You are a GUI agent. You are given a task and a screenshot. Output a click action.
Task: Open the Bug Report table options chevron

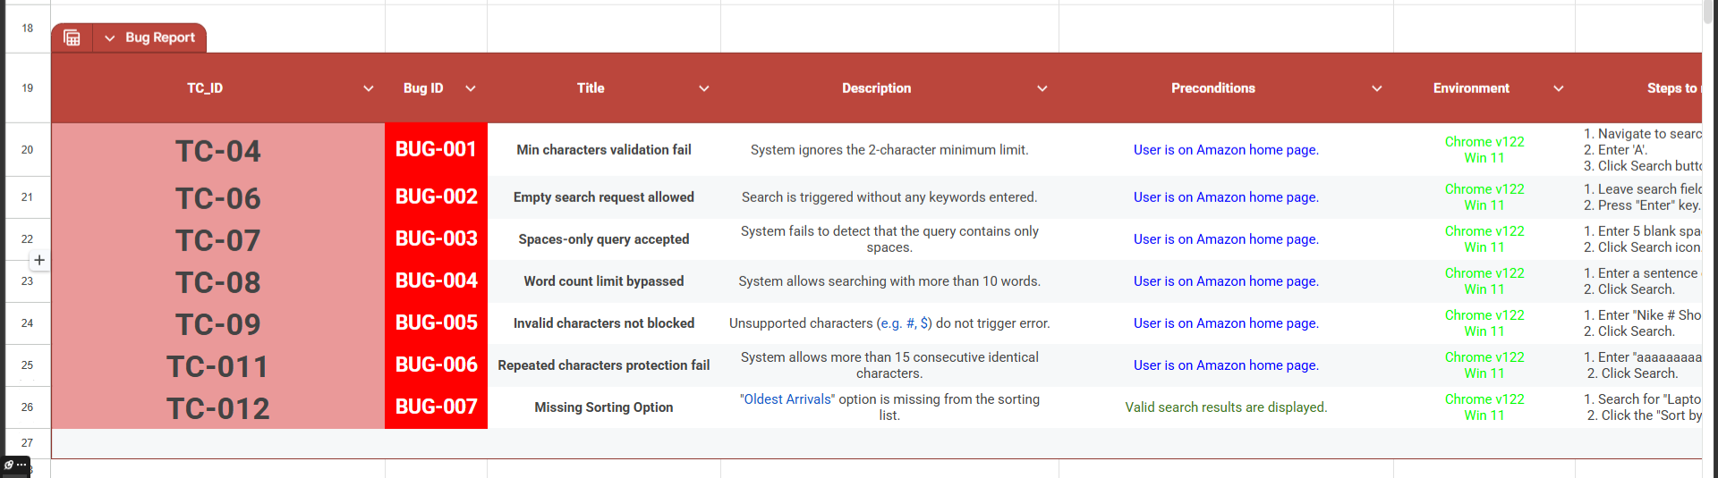110,38
